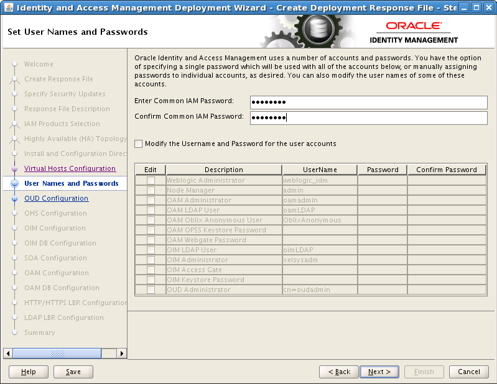Tick Edit checkbox for OAM LDAP User
Screen dimensions: 497x384
pos(151,210)
